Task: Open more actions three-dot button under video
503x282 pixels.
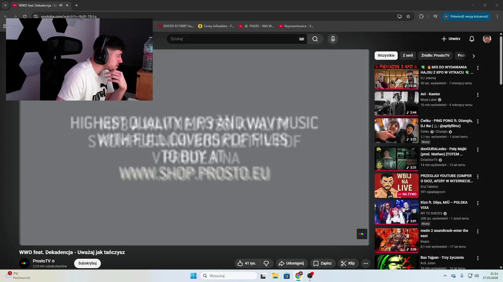Action: pos(365,263)
